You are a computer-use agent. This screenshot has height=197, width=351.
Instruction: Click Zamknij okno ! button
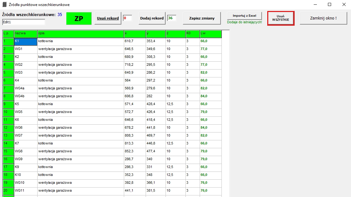click(x=323, y=18)
